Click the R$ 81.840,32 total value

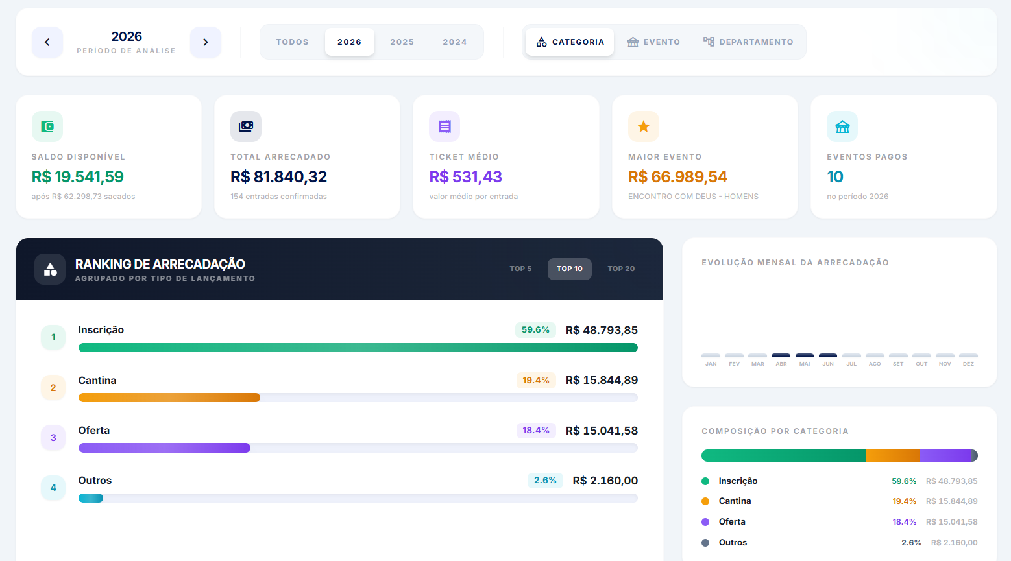(x=279, y=177)
